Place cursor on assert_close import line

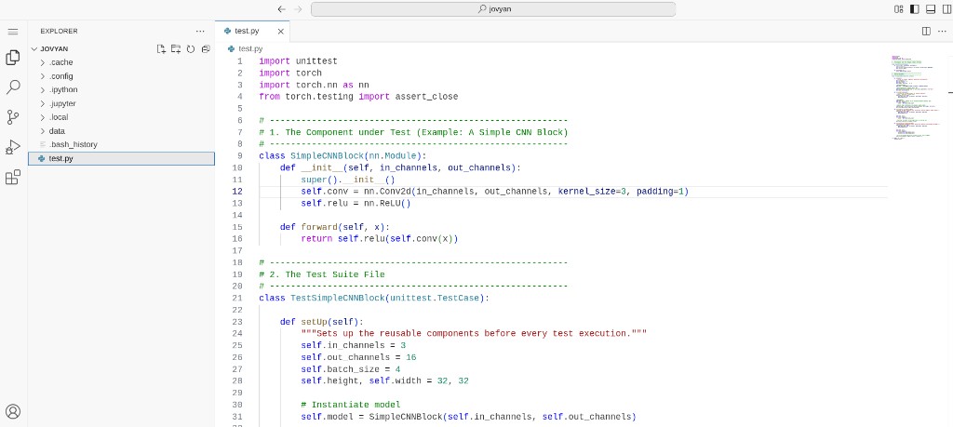[358, 97]
